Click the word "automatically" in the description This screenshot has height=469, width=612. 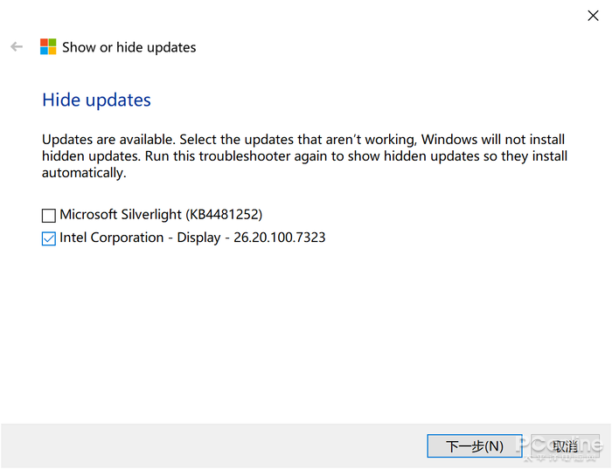[83, 173]
